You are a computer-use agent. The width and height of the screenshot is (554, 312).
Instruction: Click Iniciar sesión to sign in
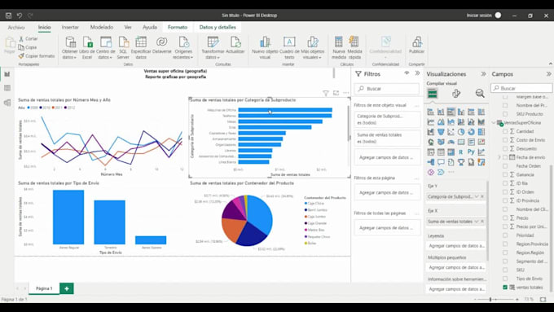[479, 15]
